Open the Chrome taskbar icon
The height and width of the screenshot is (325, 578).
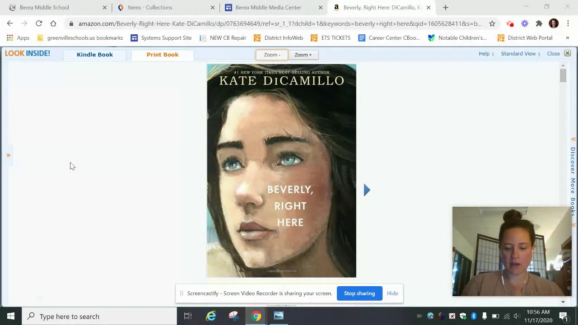256,316
